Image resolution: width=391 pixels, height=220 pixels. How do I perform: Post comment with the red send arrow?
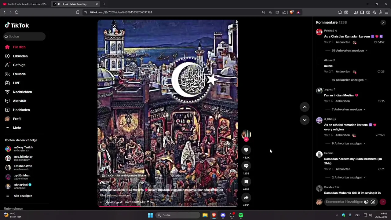point(383,202)
